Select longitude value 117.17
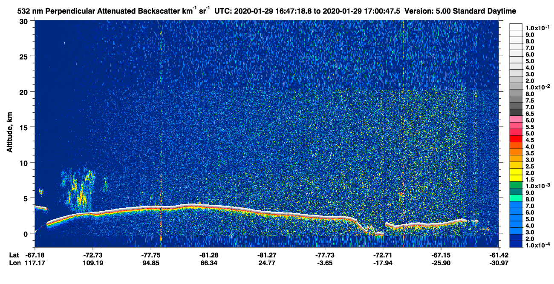554x284 pixels. coord(35,263)
